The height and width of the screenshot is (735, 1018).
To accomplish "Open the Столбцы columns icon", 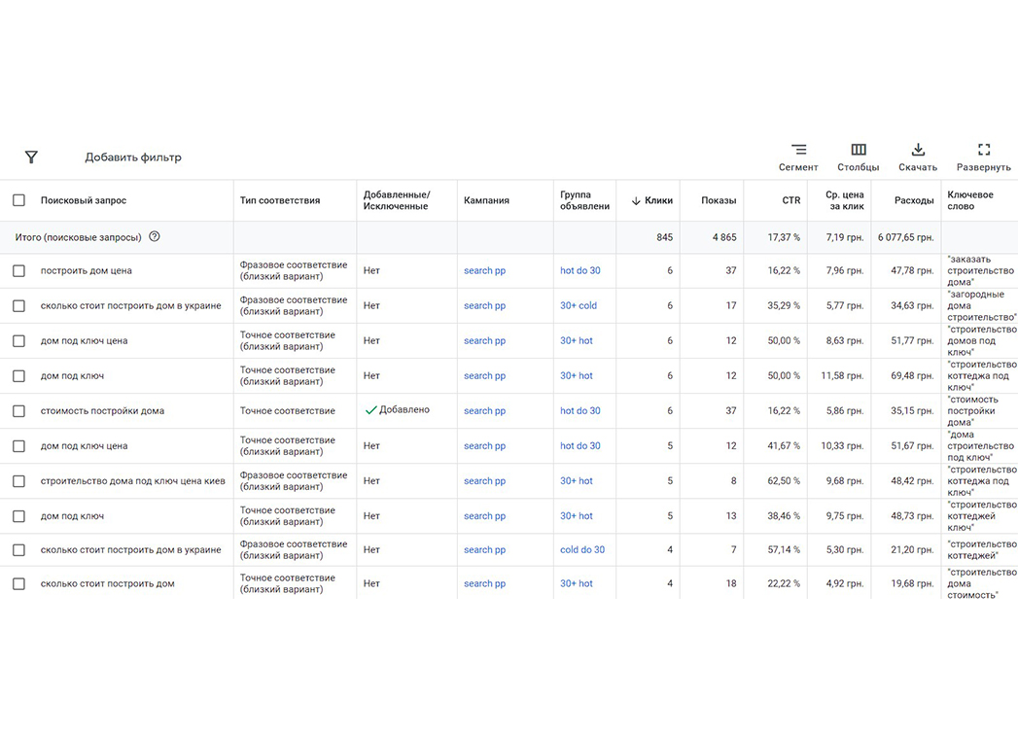I will (x=859, y=150).
